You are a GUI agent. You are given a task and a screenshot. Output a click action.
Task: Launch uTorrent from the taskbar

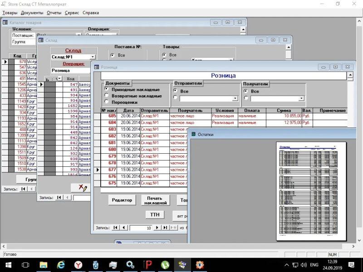(165, 264)
